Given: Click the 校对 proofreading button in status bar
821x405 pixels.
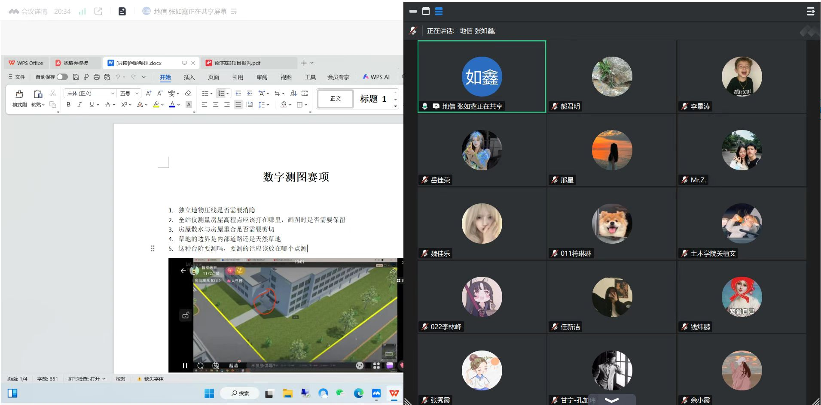Looking at the screenshot, I should click(121, 379).
